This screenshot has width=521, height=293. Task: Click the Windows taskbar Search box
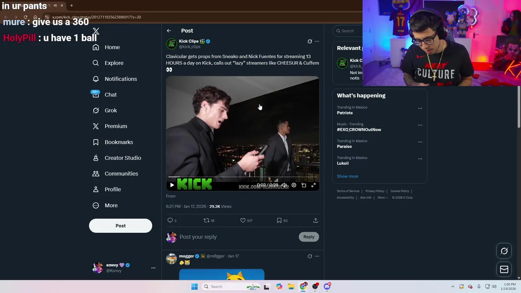(231, 286)
